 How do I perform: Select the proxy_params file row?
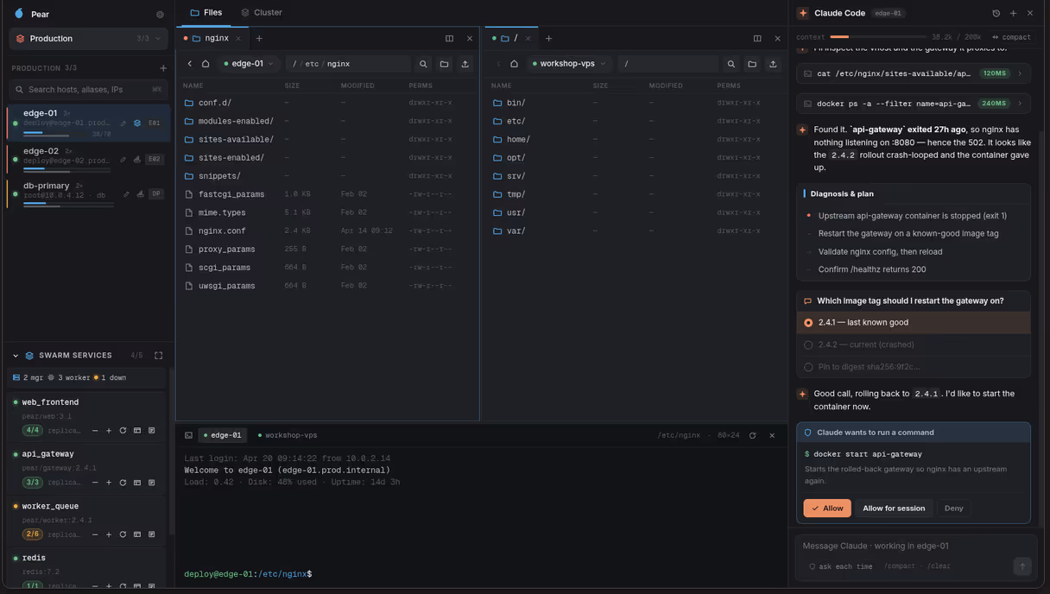point(328,250)
